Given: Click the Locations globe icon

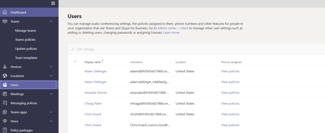Looking at the screenshot, I should (x=4, y=76).
